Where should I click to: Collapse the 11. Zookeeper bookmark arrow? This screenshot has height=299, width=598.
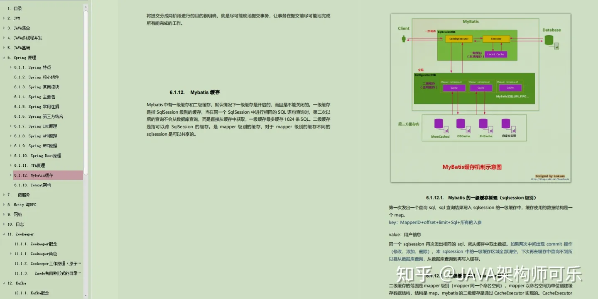click(x=4, y=234)
